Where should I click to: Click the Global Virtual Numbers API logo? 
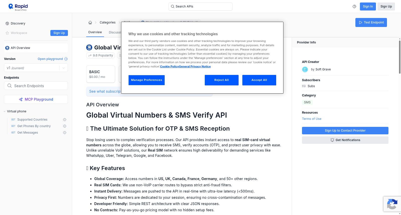click(89, 47)
